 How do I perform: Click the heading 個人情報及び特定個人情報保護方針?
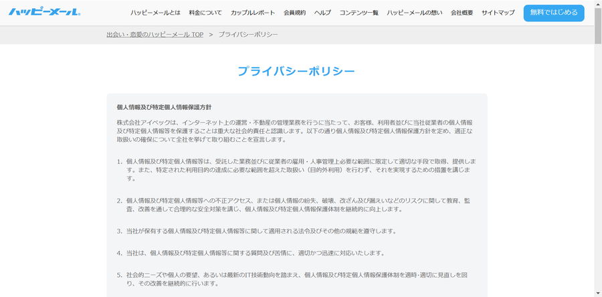165,108
